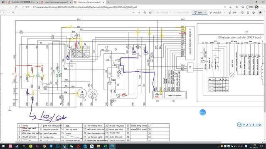Click the PDF page number field
Image resolution: width=266 pixels, height=149 pixels.
(3, 12)
